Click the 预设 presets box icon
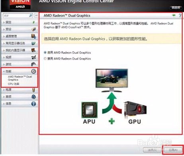 pos(33,29)
